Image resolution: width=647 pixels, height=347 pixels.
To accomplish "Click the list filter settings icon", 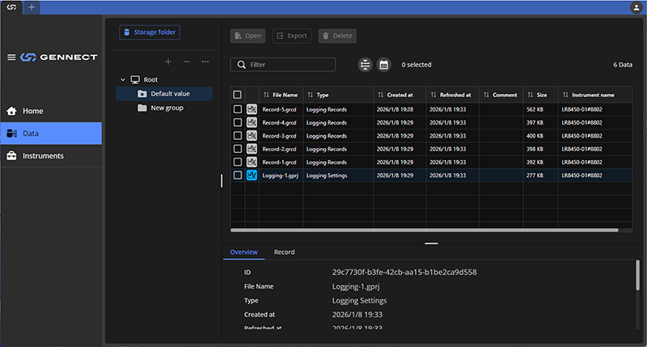I will click(x=366, y=65).
